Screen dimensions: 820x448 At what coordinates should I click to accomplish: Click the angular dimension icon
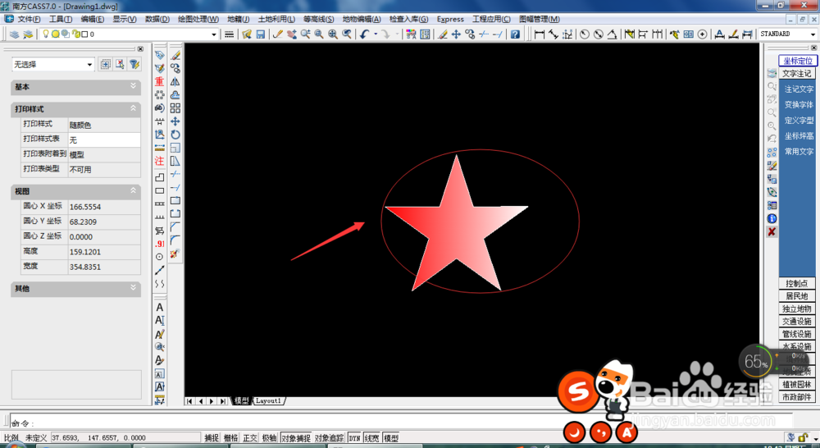coord(612,34)
